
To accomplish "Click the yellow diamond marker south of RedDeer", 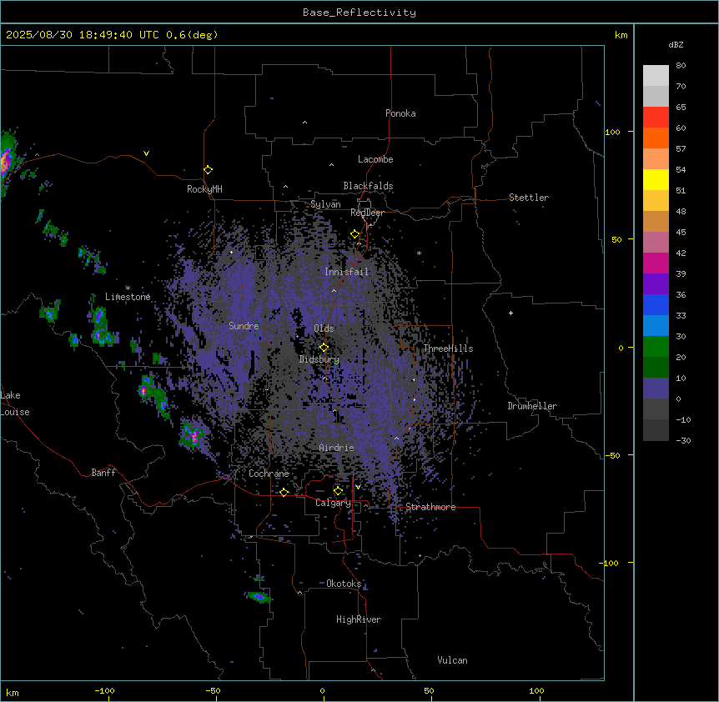I will pyautogui.click(x=354, y=234).
